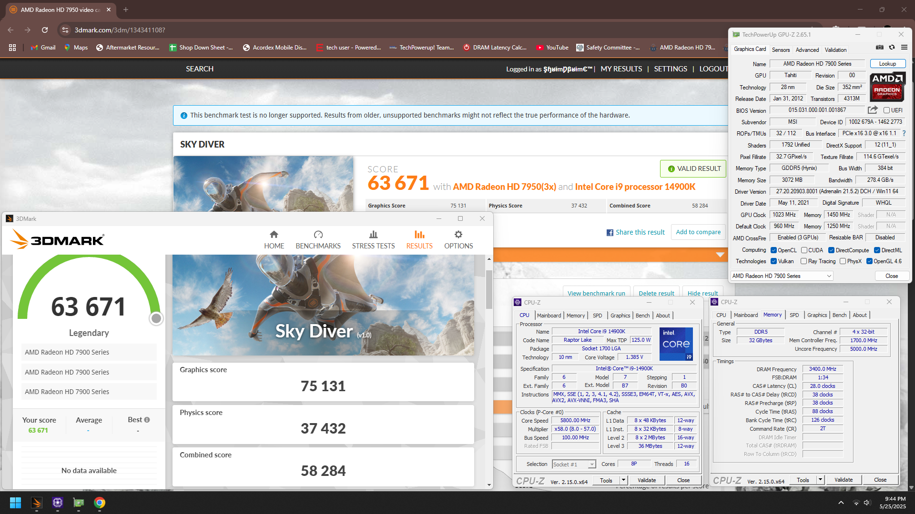Viewport: 915px width, 514px height.
Task: Go forward in the Chrome browser
Action: tap(28, 30)
